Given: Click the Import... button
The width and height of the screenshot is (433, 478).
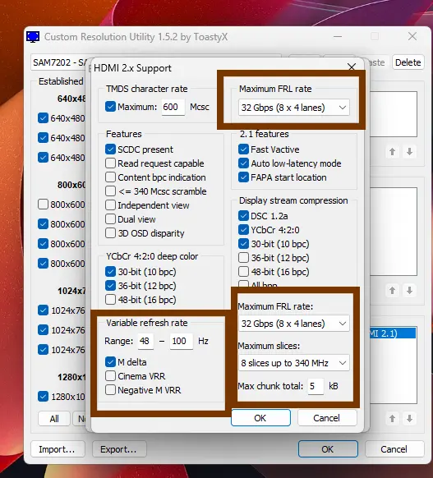Looking at the screenshot, I should point(58,449).
